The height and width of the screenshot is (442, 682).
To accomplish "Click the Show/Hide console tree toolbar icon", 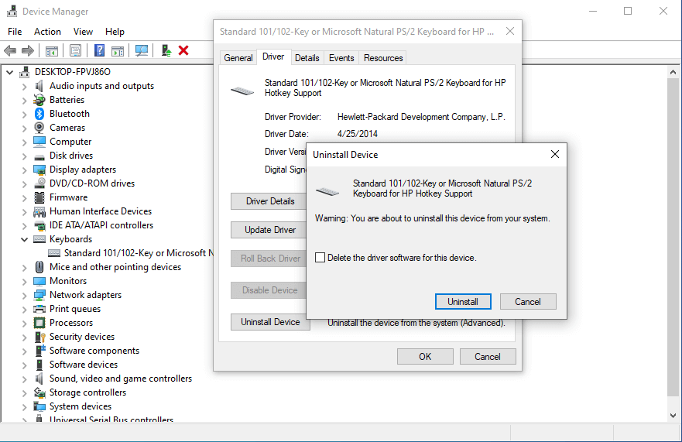I will point(52,51).
